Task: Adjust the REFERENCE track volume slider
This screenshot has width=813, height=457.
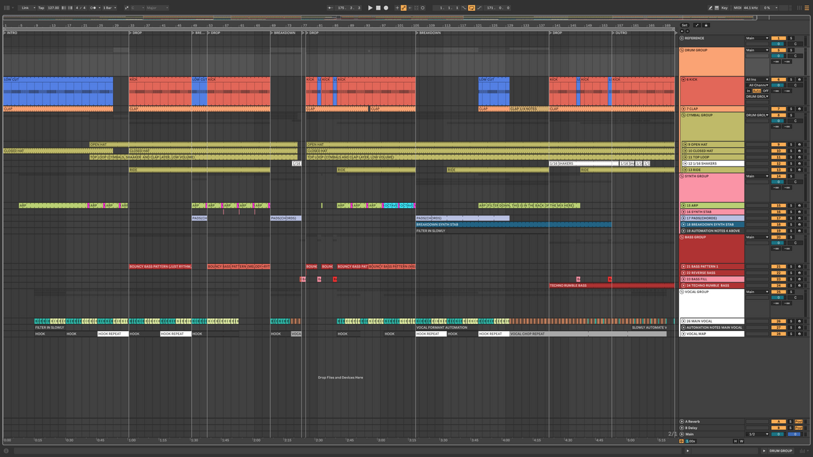Action: (778, 44)
